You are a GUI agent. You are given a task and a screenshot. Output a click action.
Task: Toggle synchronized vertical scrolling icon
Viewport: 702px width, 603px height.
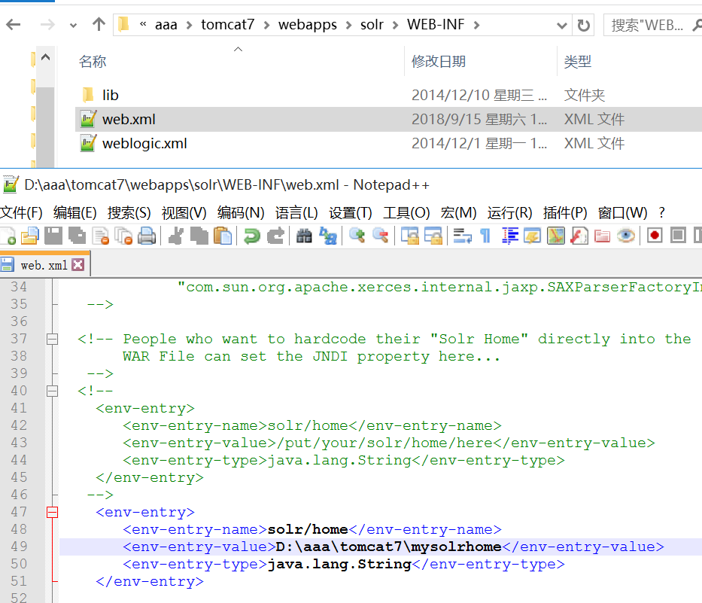point(409,236)
